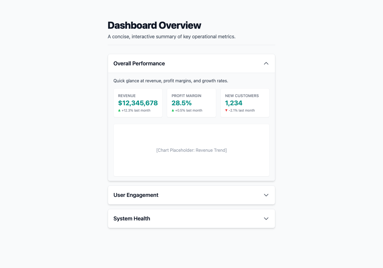Click the downward chevron on System Health
Viewport: 383px width, 268px height.
coord(266,219)
